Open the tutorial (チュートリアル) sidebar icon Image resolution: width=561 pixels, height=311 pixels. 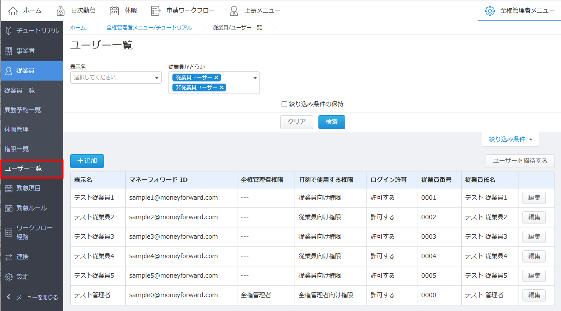9,31
